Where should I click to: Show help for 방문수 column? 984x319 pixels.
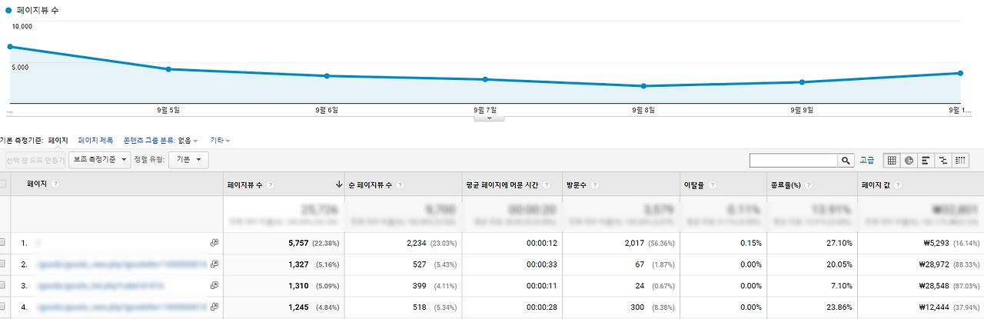coord(595,185)
